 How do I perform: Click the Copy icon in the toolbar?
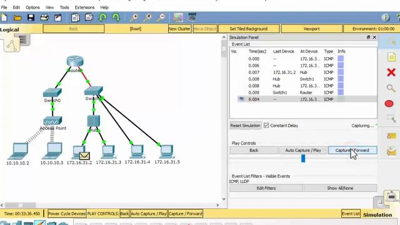click(76, 17)
